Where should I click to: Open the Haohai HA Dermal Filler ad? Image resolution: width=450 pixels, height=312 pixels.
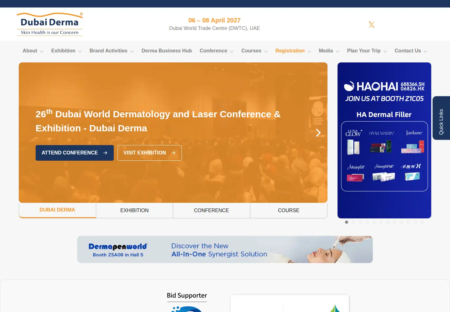[x=384, y=140]
